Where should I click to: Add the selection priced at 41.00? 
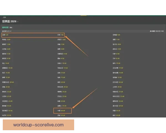point(117,49)
